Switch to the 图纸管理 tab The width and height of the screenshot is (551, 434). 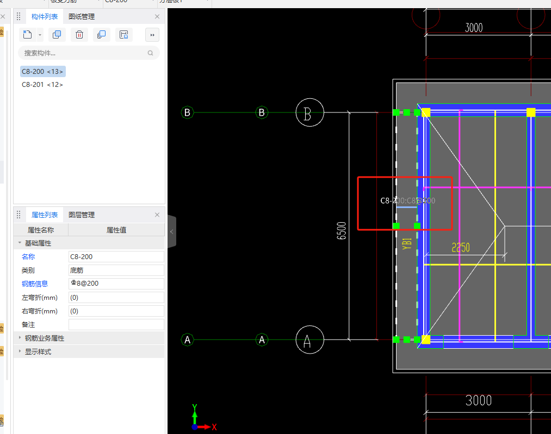click(x=82, y=16)
